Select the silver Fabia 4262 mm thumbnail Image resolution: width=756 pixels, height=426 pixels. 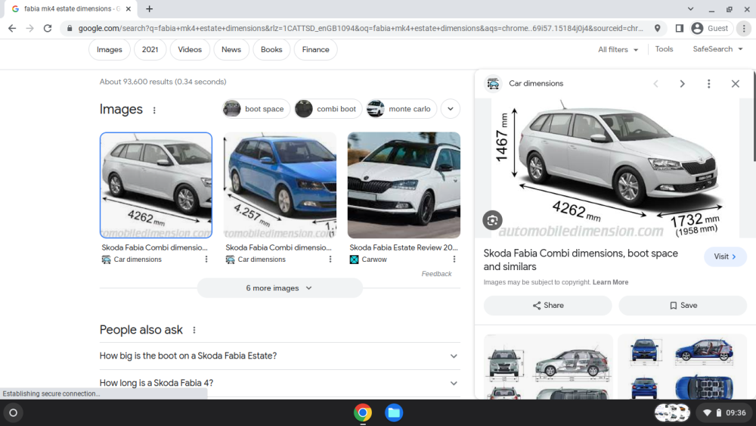pyautogui.click(x=156, y=185)
